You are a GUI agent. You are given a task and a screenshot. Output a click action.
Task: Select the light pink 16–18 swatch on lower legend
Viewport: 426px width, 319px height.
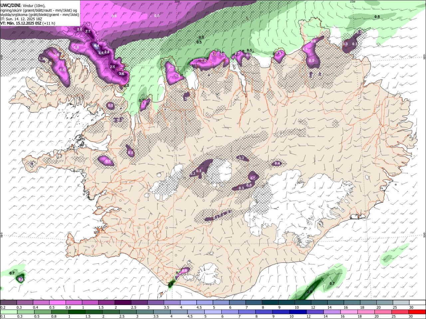pyautogui.click(x=348, y=312)
